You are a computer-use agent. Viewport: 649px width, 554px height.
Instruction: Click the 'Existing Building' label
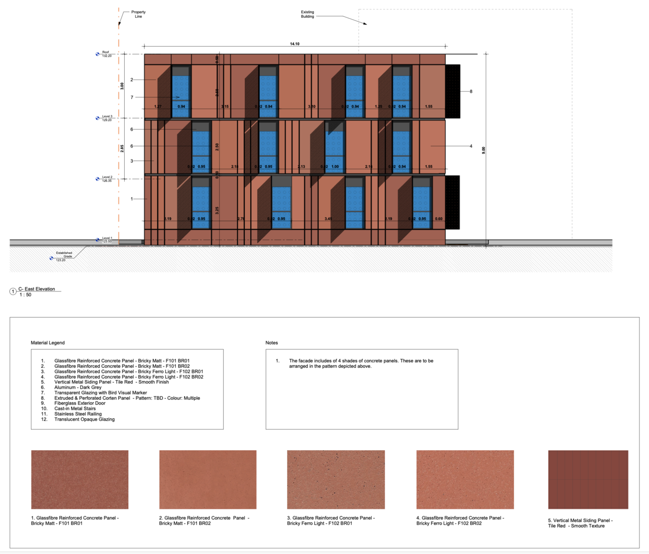coord(307,14)
